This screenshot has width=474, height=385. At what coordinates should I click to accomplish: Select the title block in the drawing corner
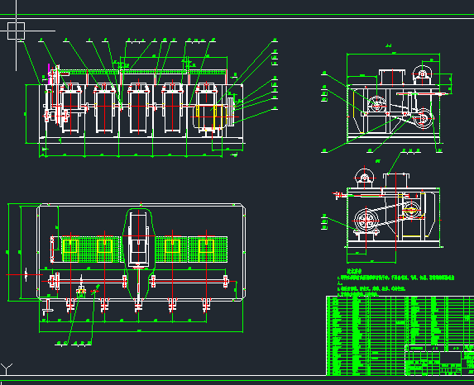coord(439,360)
